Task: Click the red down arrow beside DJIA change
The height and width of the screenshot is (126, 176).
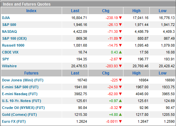Action: (120, 18)
